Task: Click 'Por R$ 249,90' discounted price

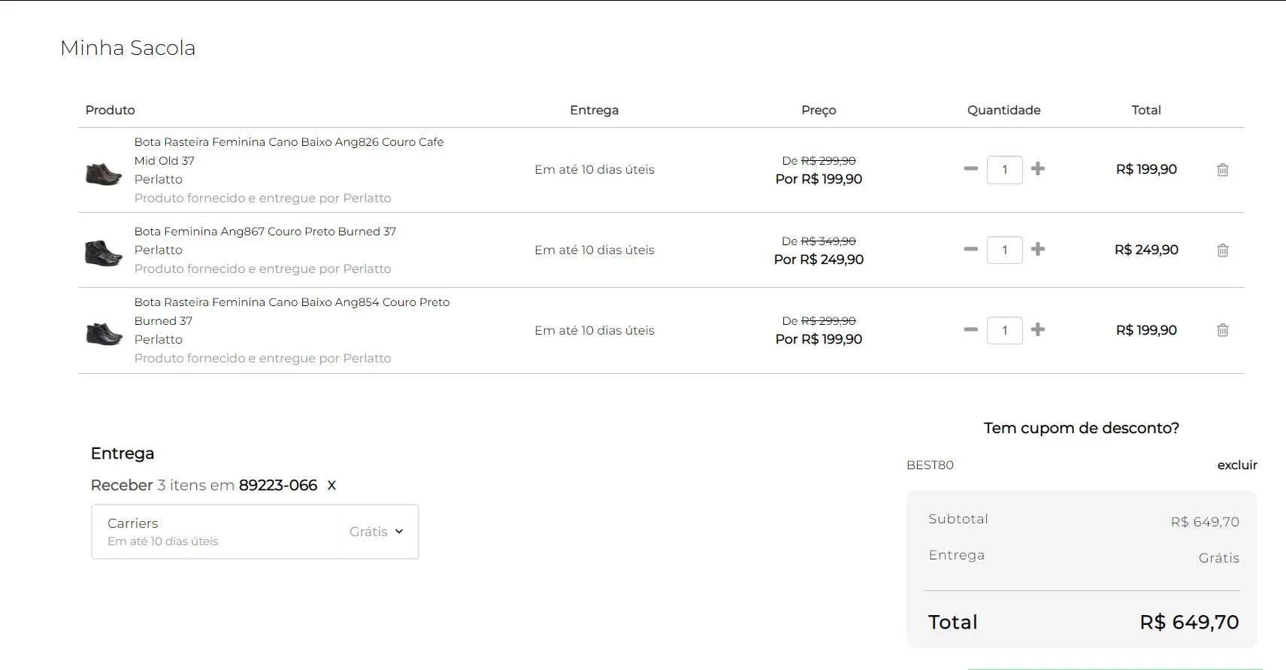Action: tap(819, 259)
